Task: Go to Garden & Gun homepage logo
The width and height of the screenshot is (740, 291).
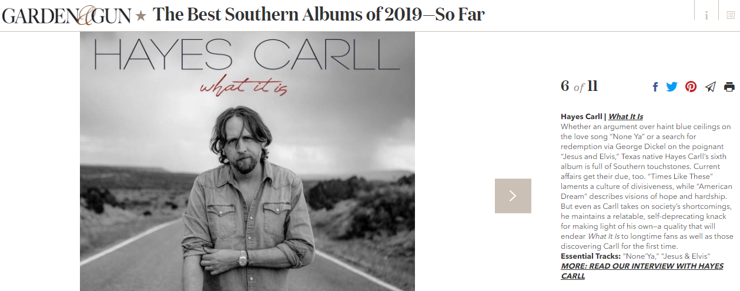Action: click(66, 15)
